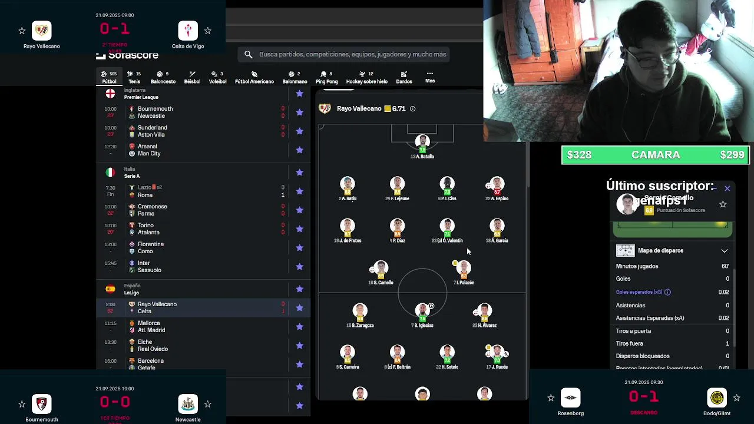Click the Bodo/Glimt team crest
The image size is (754, 424).
(x=717, y=397)
